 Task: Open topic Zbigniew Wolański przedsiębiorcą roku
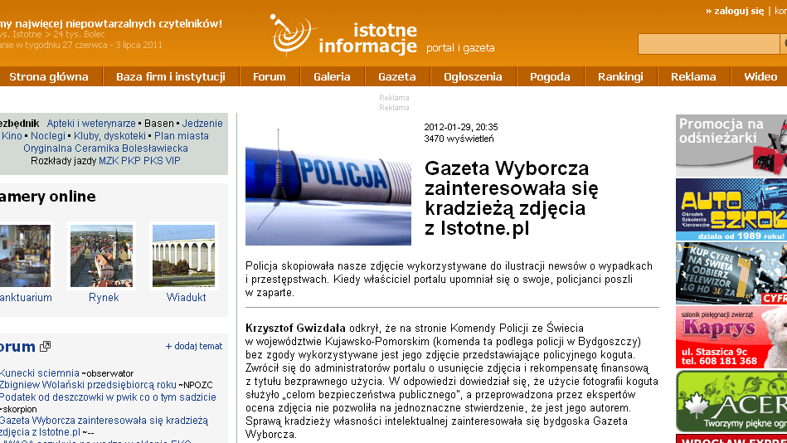(89, 385)
